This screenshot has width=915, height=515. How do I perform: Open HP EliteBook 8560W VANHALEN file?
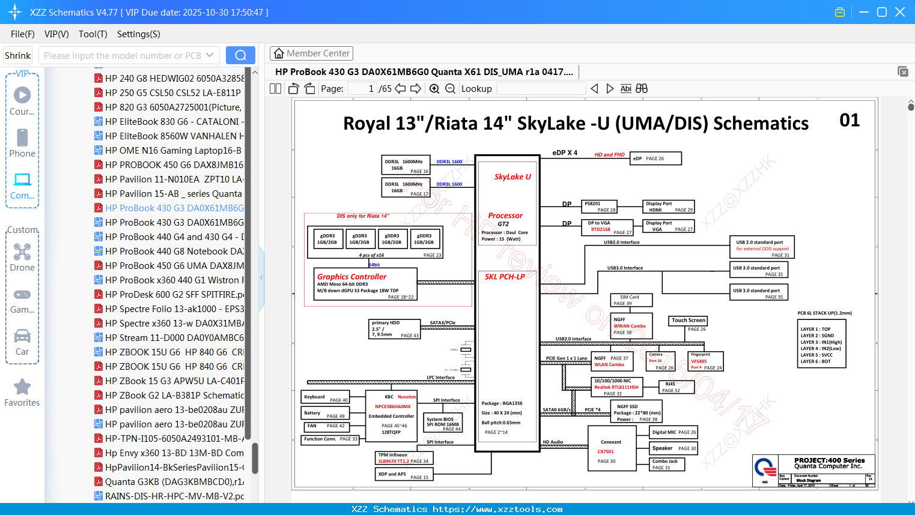[169, 136]
